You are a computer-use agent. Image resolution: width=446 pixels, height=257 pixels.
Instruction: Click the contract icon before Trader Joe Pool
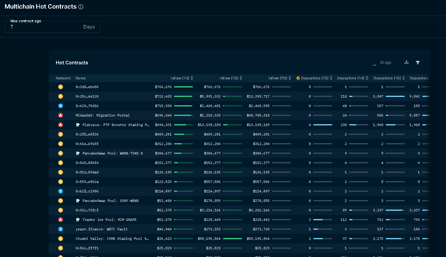78,220
